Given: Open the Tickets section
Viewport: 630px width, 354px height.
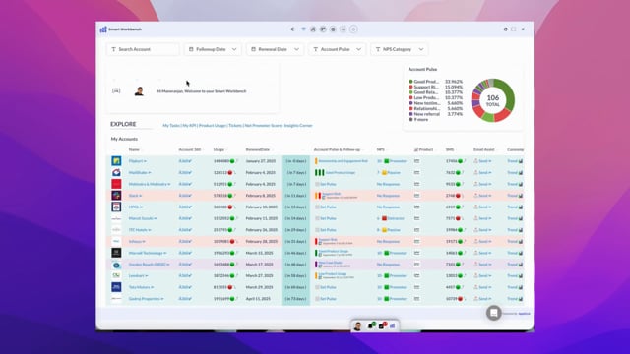Looking at the screenshot, I should pos(235,126).
